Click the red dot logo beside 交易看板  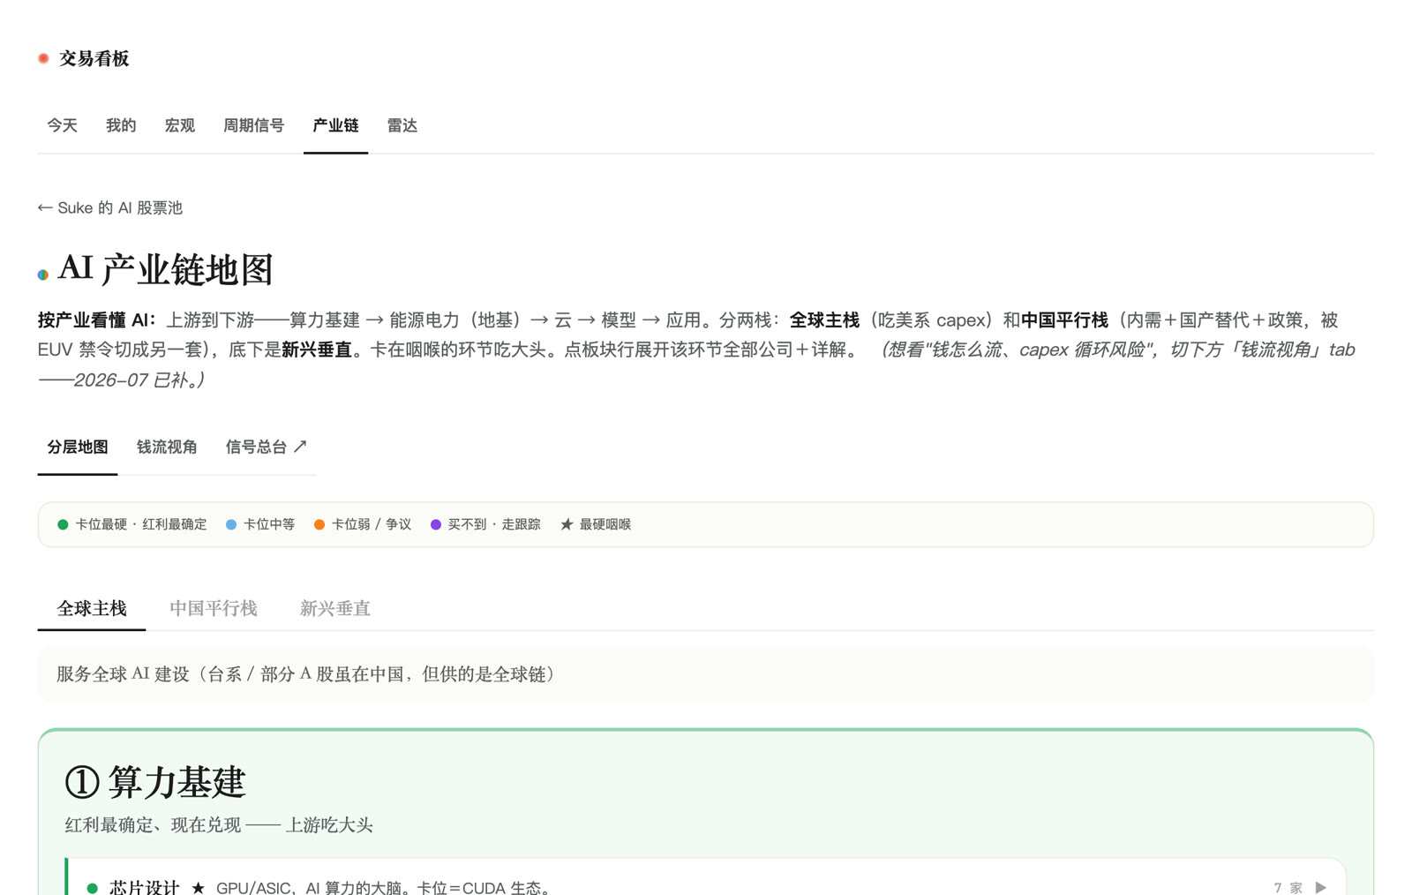click(43, 58)
